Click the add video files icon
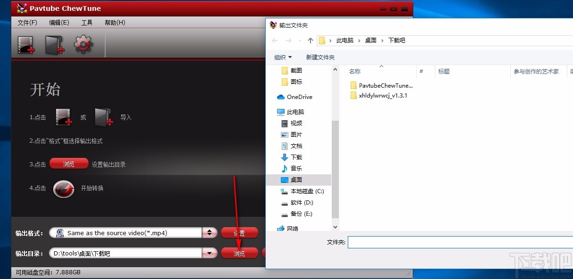 pos(26,44)
